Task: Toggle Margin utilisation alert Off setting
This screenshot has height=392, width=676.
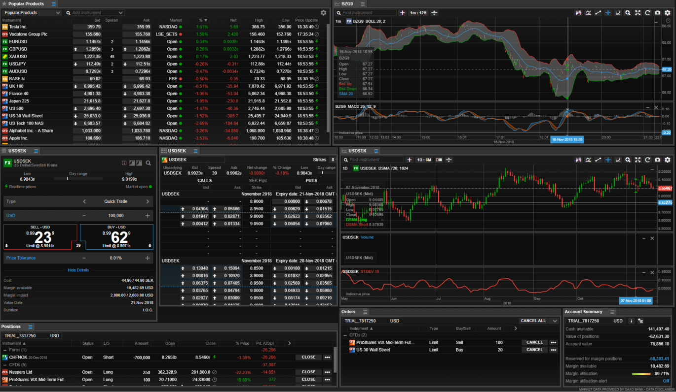Action: click(666, 381)
